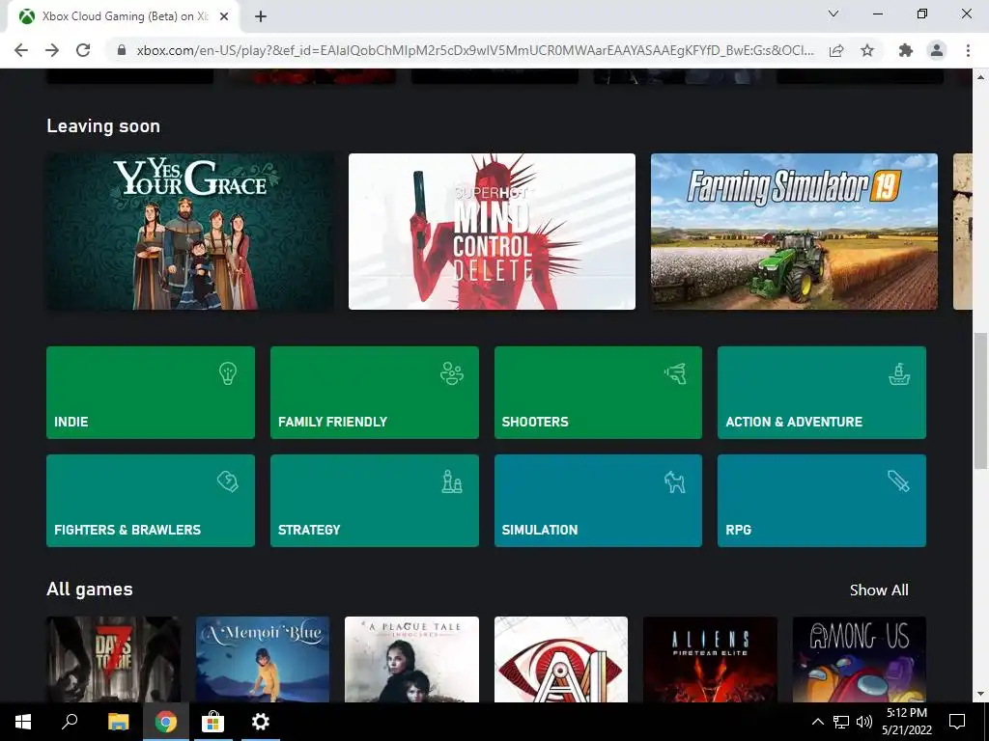The image size is (989, 741).
Task: Open the Action & Adventure category tile
Action: tap(822, 393)
